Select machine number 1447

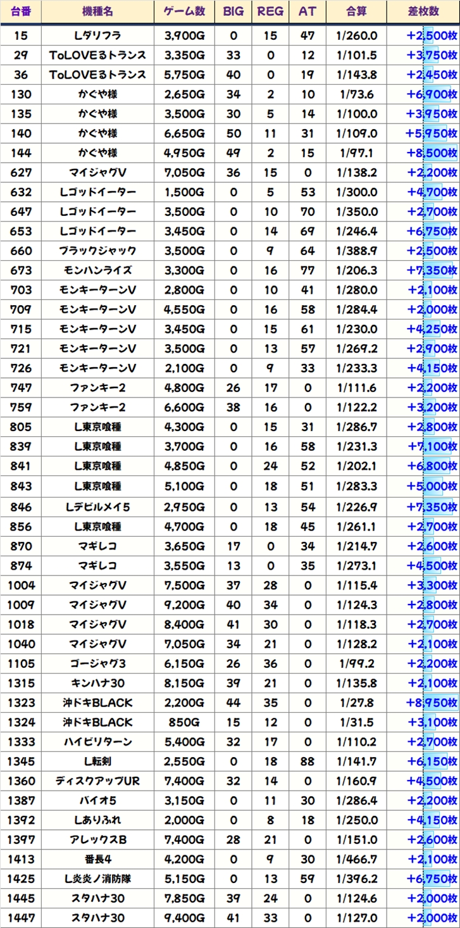pos(21,918)
